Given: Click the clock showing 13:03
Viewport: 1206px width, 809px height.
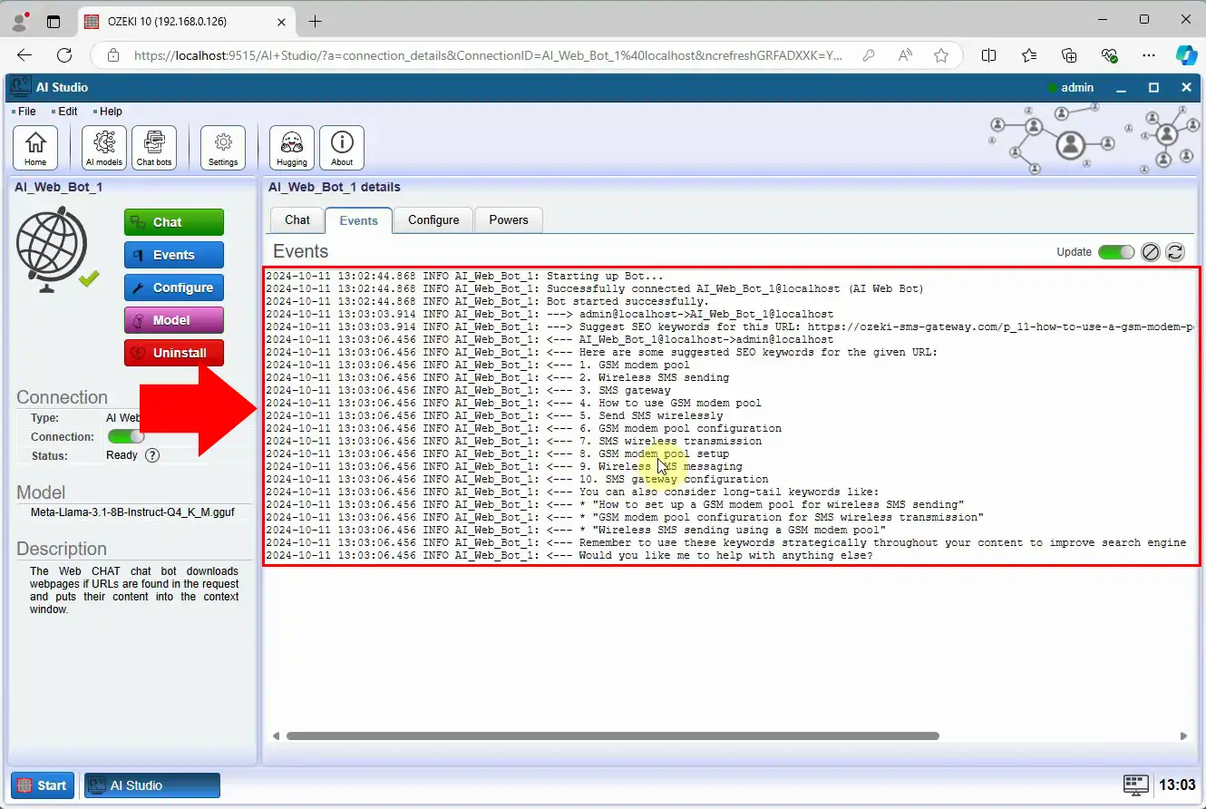Looking at the screenshot, I should tap(1177, 785).
